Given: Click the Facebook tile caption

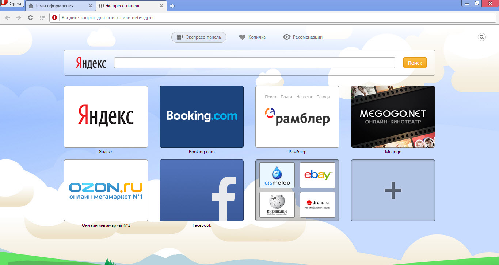Looking at the screenshot, I should point(202,225).
